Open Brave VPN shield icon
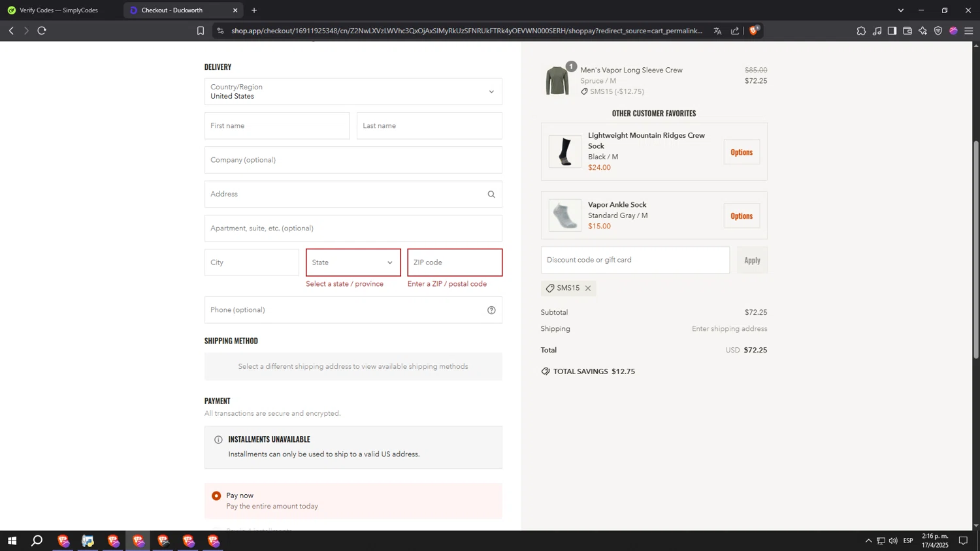The height and width of the screenshot is (551, 980). click(x=938, y=31)
